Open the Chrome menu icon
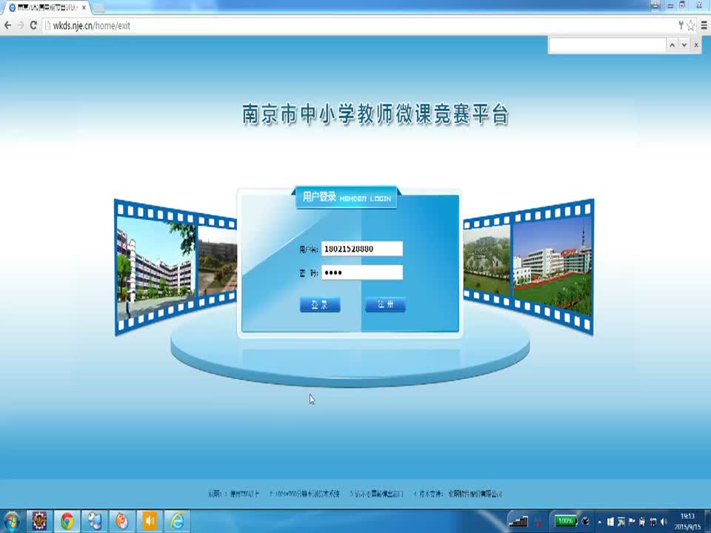711x533 pixels. 704,25
